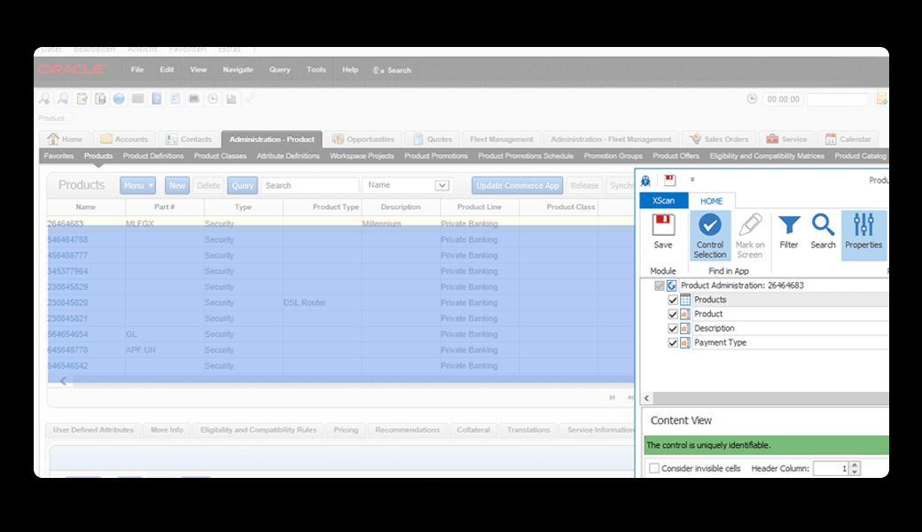
Task: Click the spider icon in XScan title bar
Action: 645,179
